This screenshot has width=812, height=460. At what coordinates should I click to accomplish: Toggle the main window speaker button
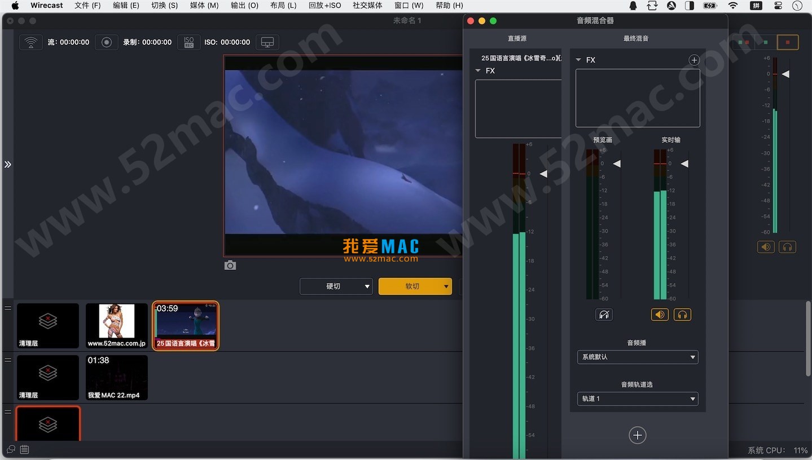[766, 247]
